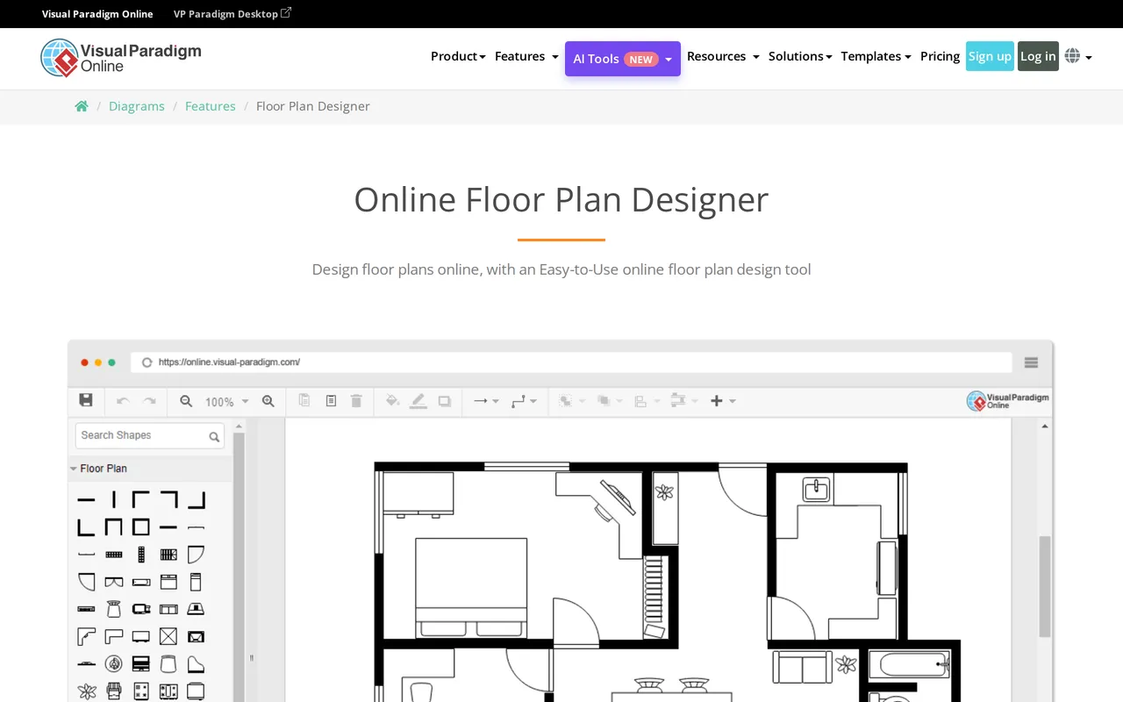This screenshot has width=1123, height=702.
Task: Click the Paste clipboard icon
Action: coord(331,401)
